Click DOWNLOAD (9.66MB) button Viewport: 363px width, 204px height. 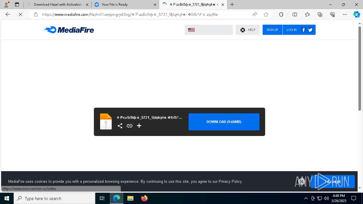tap(224, 122)
